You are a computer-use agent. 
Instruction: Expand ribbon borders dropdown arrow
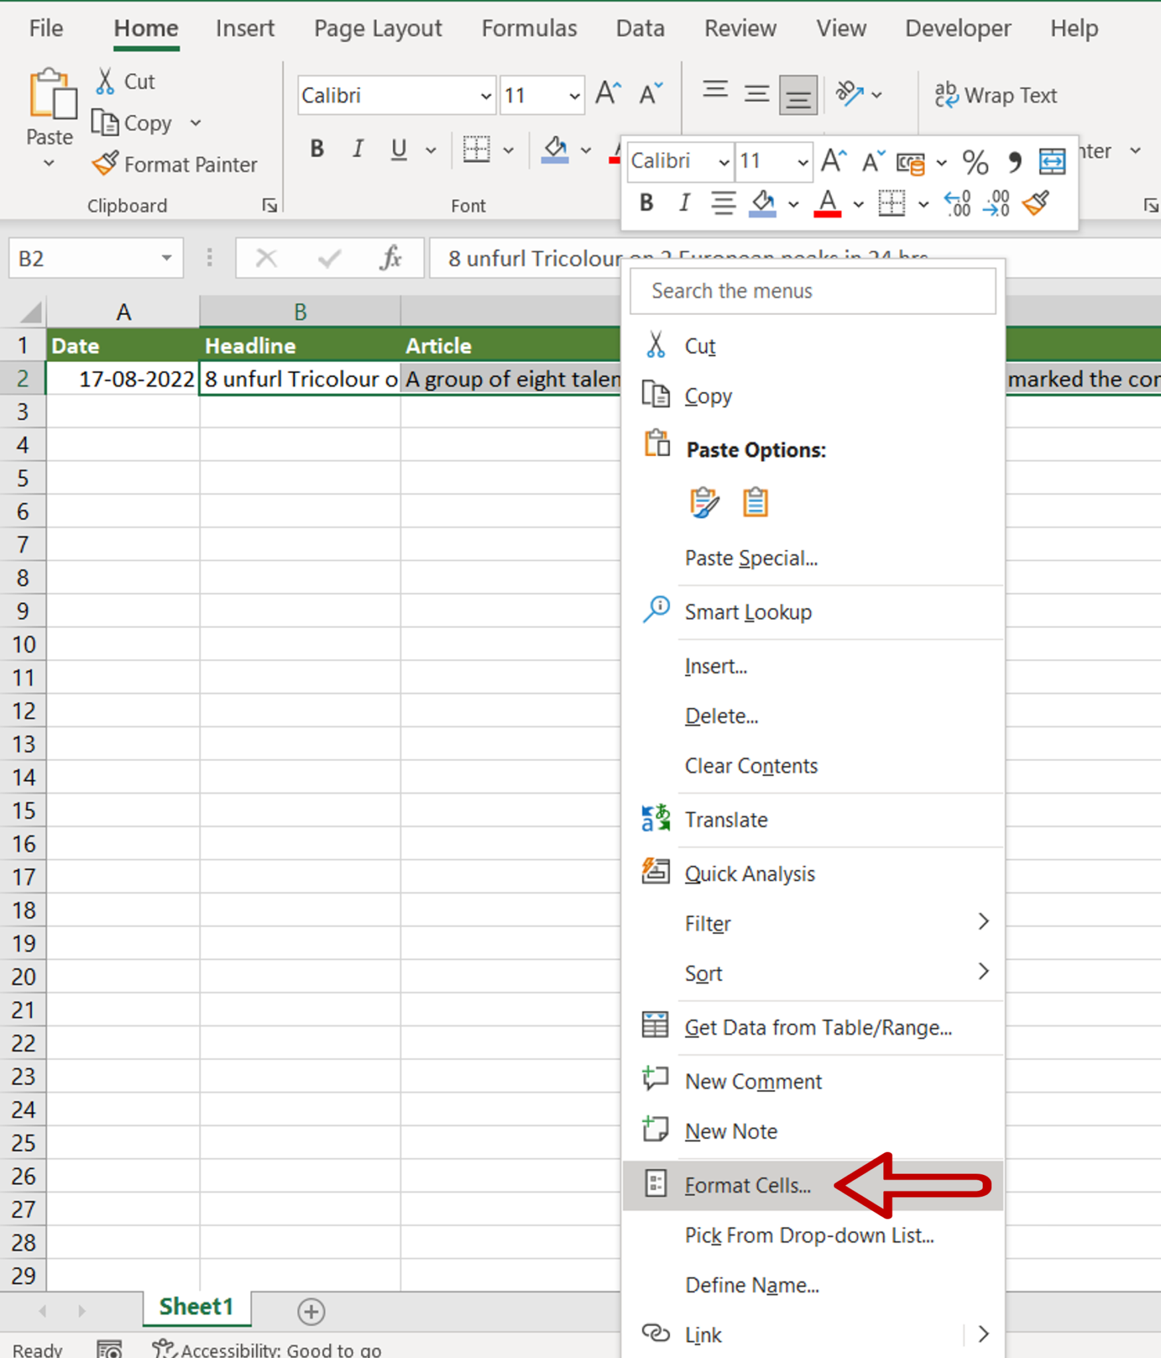click(x=508, y=151)
